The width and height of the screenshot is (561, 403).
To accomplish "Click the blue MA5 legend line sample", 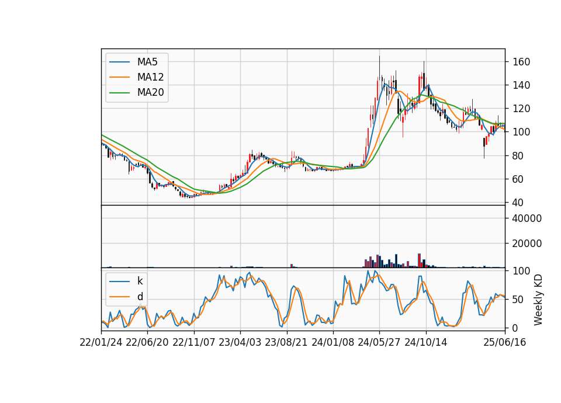I will pyautogui.click(x=119, y=62).
